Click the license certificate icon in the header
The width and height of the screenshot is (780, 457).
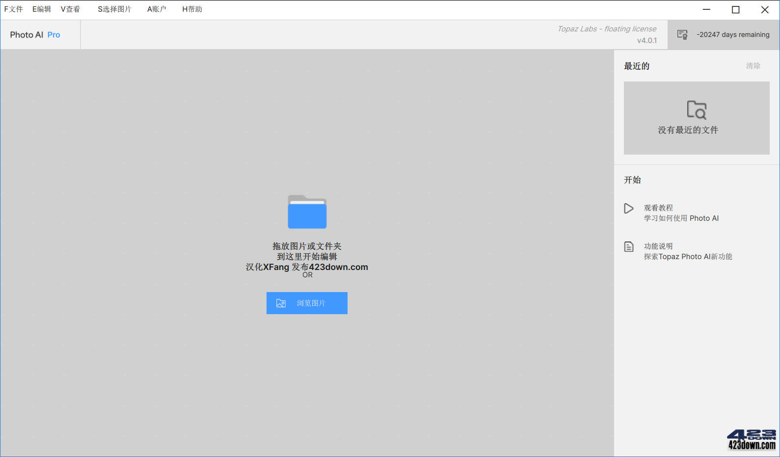pos(682,34)
